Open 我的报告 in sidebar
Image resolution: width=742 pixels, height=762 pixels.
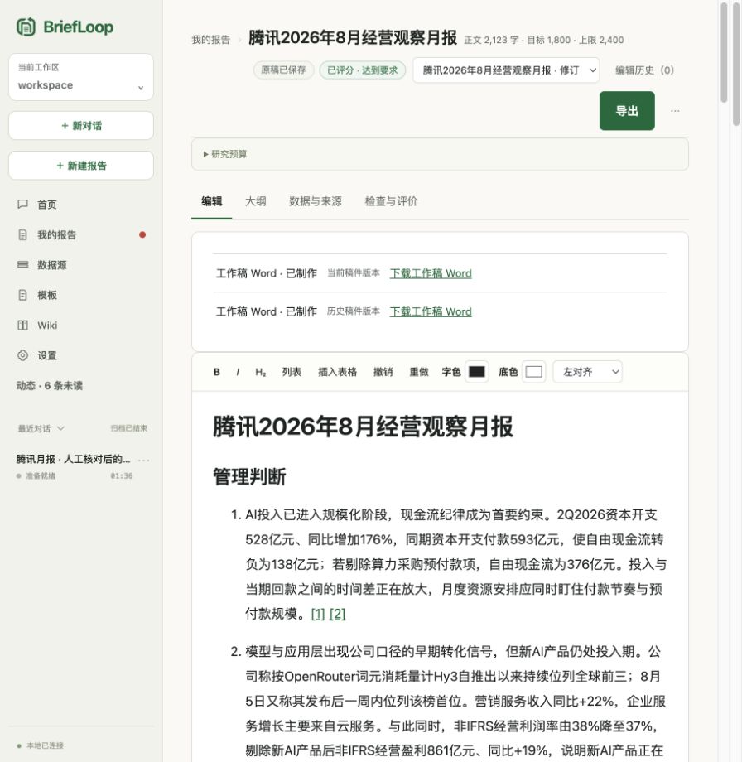57,234
